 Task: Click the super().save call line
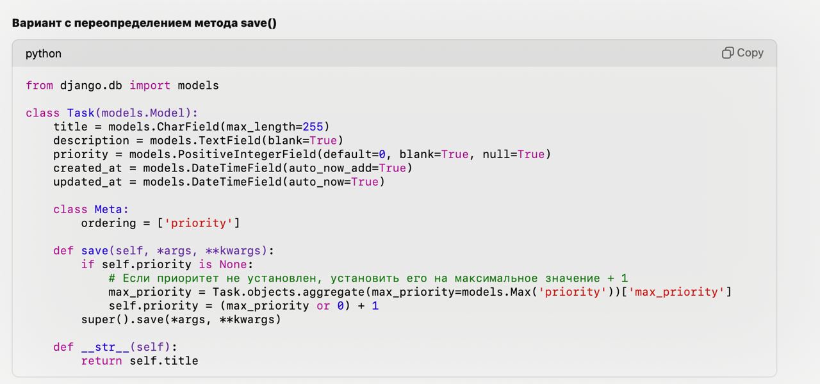(181, 319)
